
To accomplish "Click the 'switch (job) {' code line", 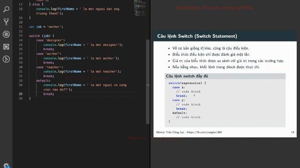I will pos(42,36).
